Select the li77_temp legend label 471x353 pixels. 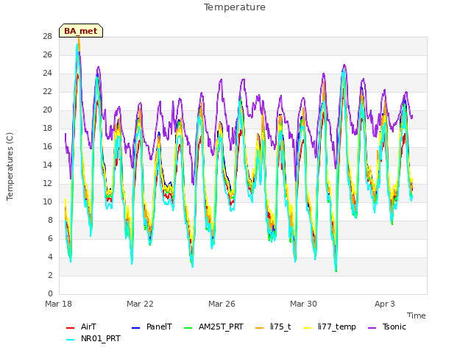click(337, 327)
